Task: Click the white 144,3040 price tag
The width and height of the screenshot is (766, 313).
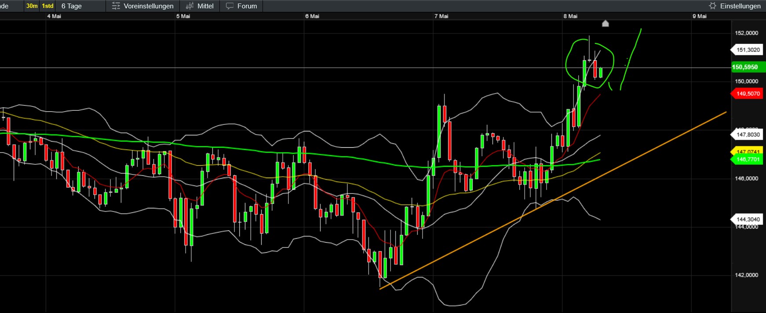Action: [747, 219]
